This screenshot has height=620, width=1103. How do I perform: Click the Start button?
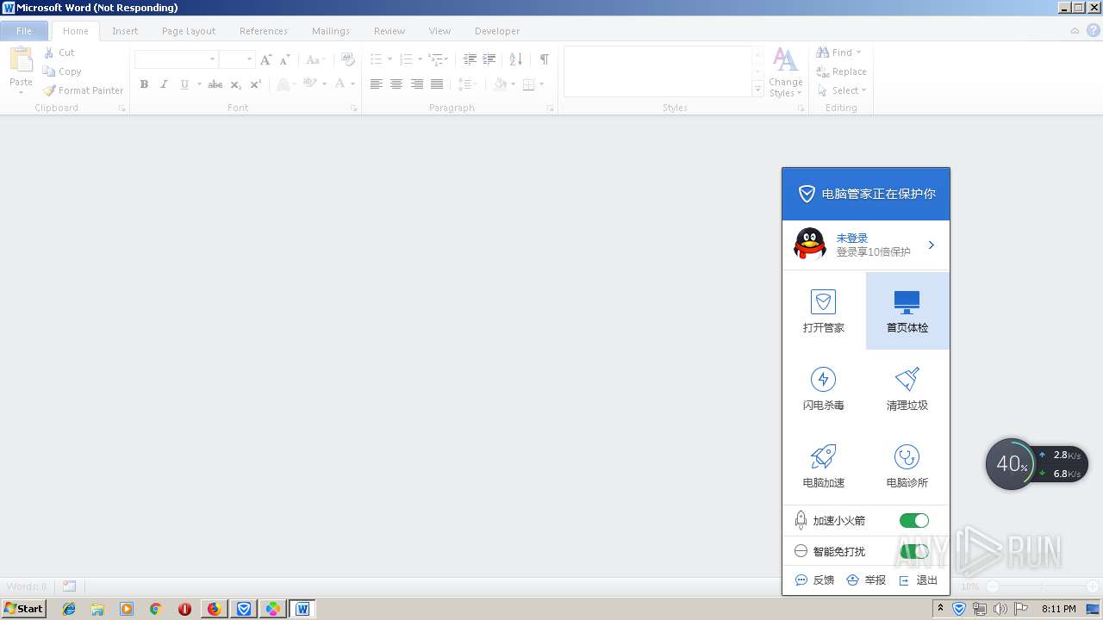[x=24, y=609]
